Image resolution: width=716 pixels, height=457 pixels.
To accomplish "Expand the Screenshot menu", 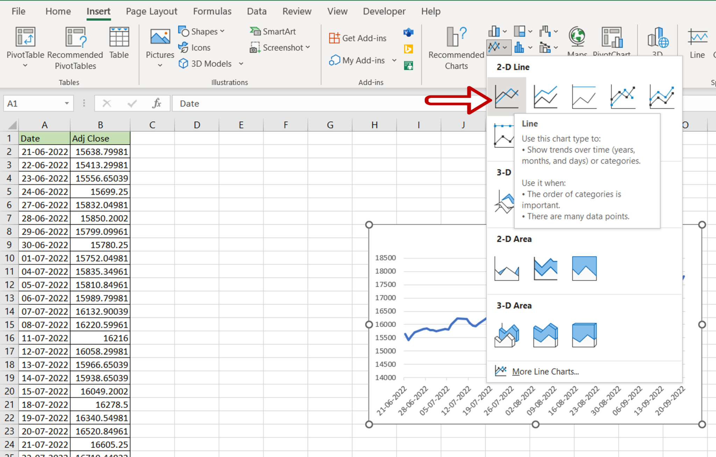I will point(280,48).
